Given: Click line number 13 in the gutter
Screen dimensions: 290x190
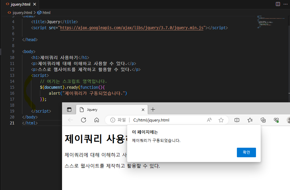Looking at the screenshot, I should [12, 75].
